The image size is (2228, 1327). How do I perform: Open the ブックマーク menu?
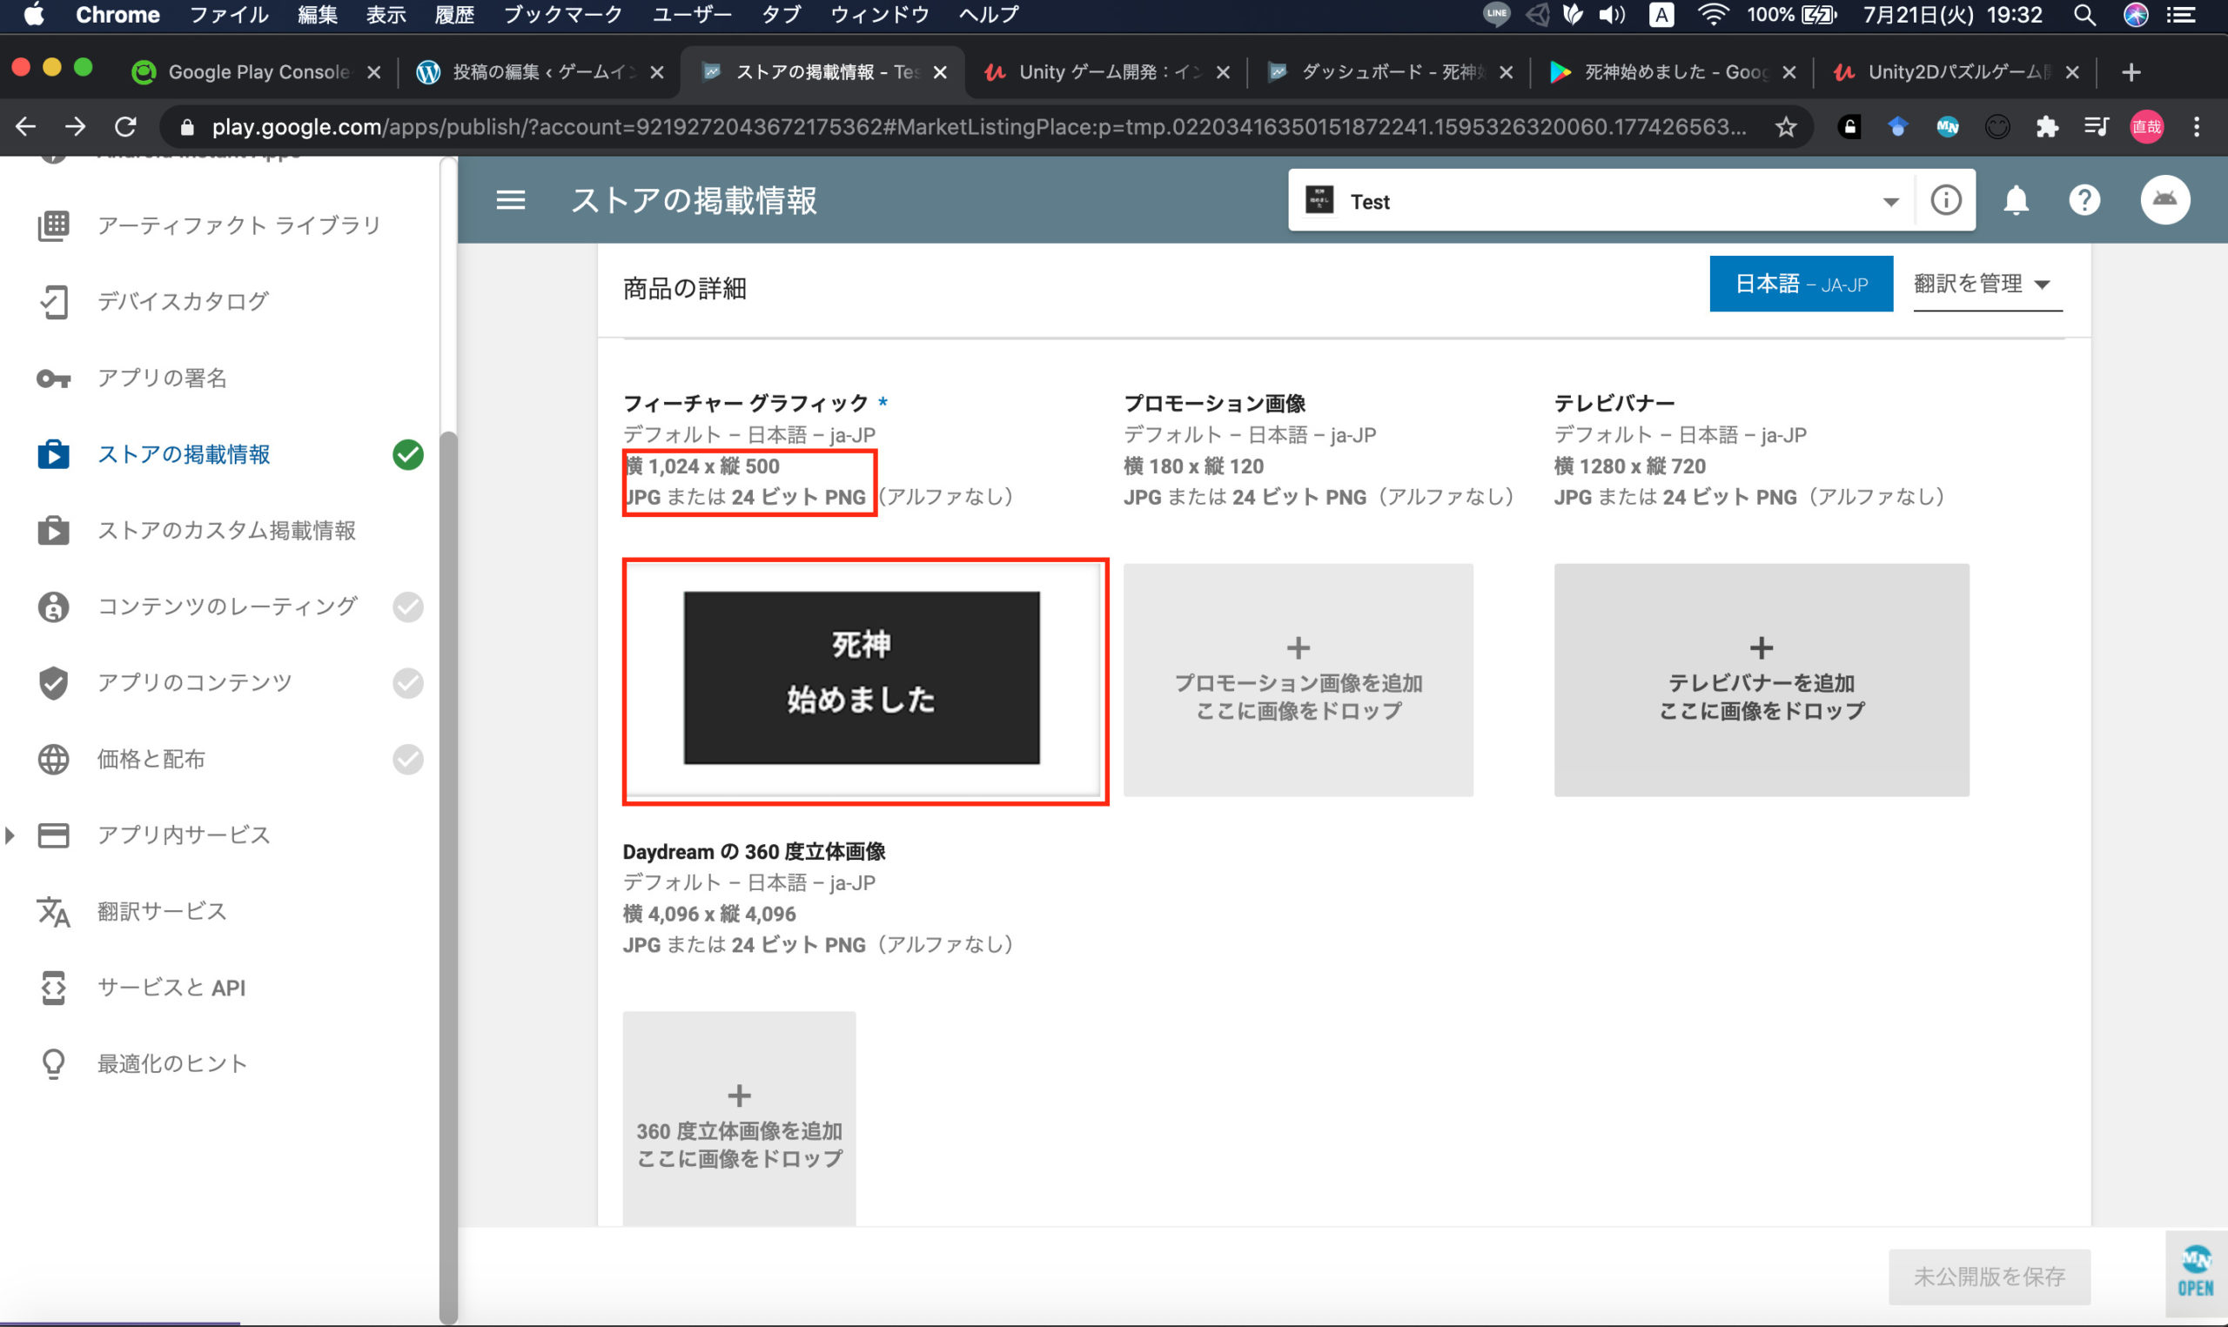point(562,15)
